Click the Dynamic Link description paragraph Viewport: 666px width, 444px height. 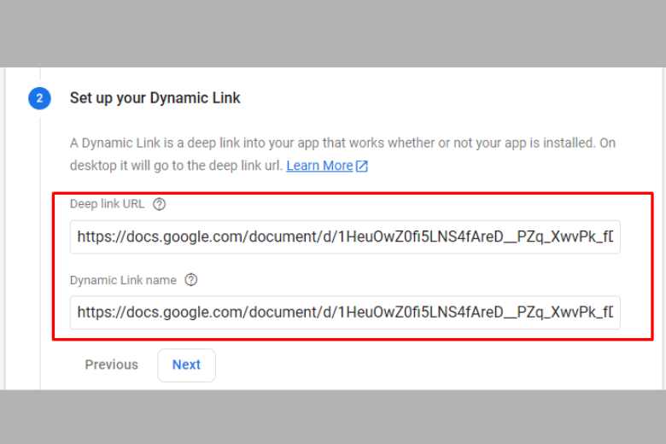pos(342,143)
